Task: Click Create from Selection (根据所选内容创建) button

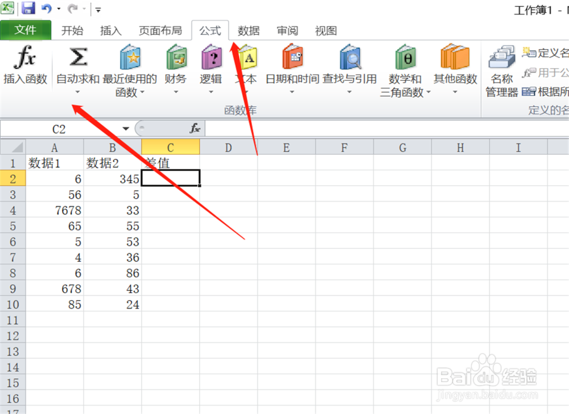Action: [x=545, y=92]
